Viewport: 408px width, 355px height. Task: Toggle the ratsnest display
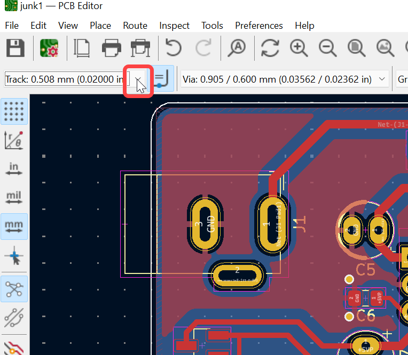(x=13, y=289)
